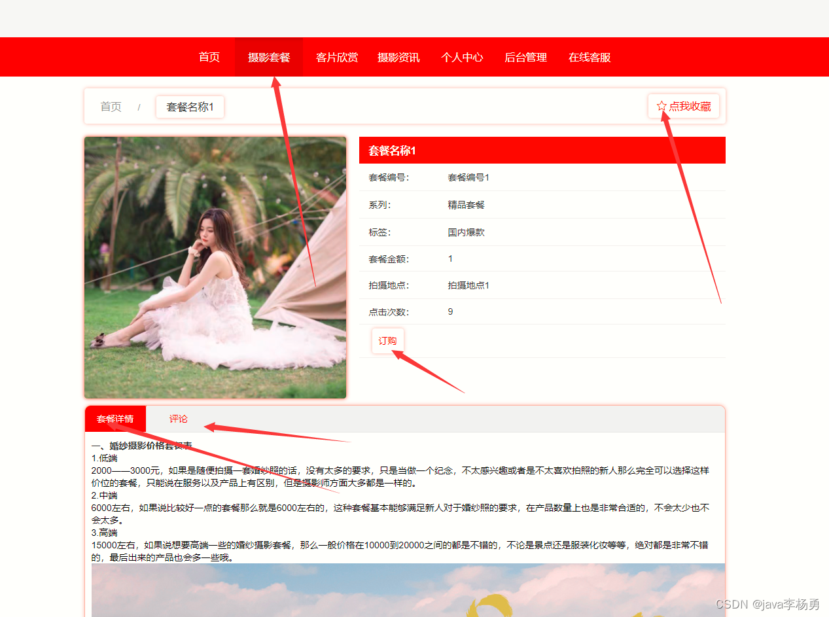Click the 3.高端 heading text
The width and height of the screenshot is (829, 617).
pyautogui.click(x=105, y=533)
